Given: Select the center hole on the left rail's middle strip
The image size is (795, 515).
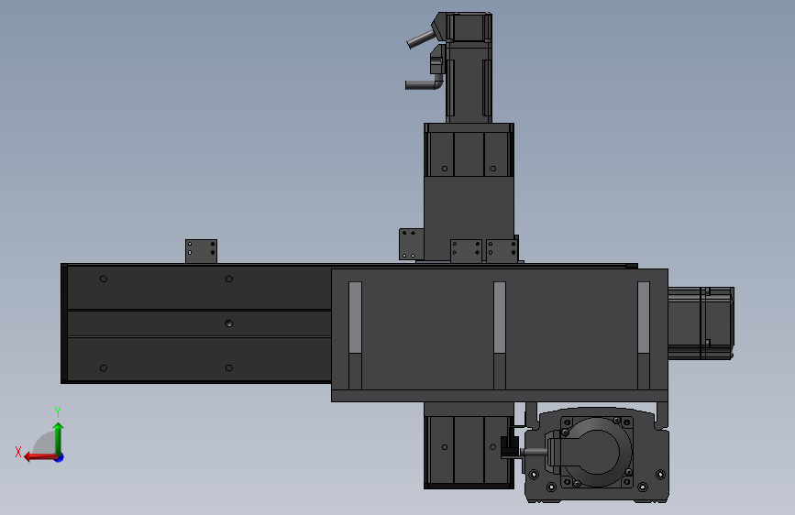Looking at the screenshot, I should (x=228, y=323).
